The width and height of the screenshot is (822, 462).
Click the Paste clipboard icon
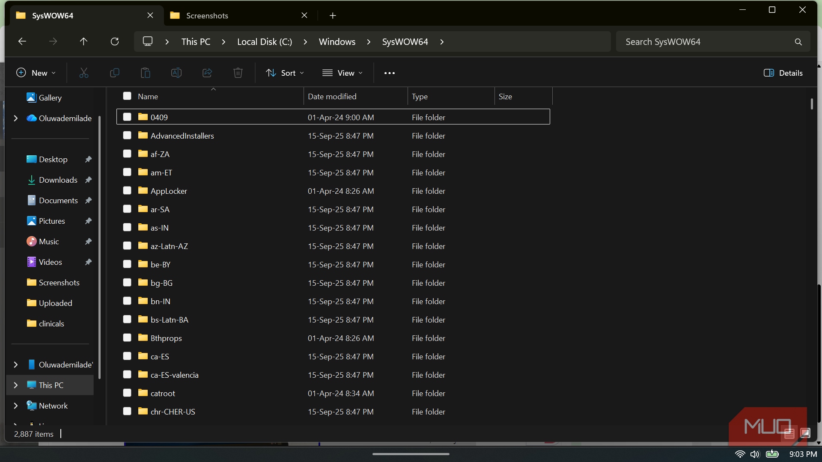pos(146,73)
